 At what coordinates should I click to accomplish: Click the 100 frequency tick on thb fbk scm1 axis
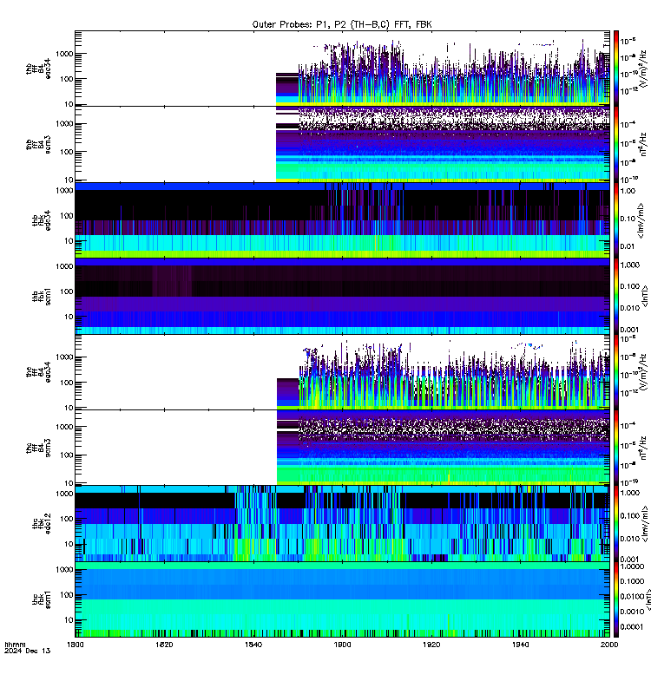point(67,291)
